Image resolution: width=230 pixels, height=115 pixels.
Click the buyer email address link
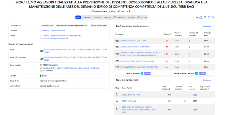tap(71, 68)
